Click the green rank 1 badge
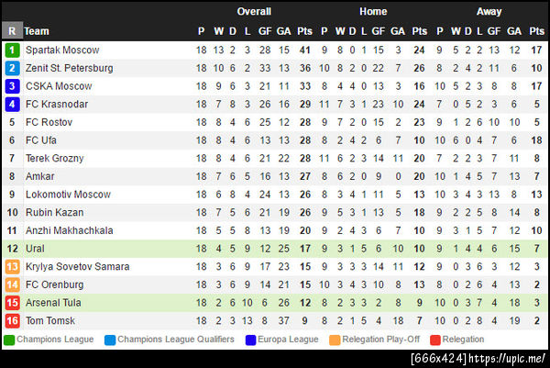This screenshot has width=550, height=368. pos(12,50)
